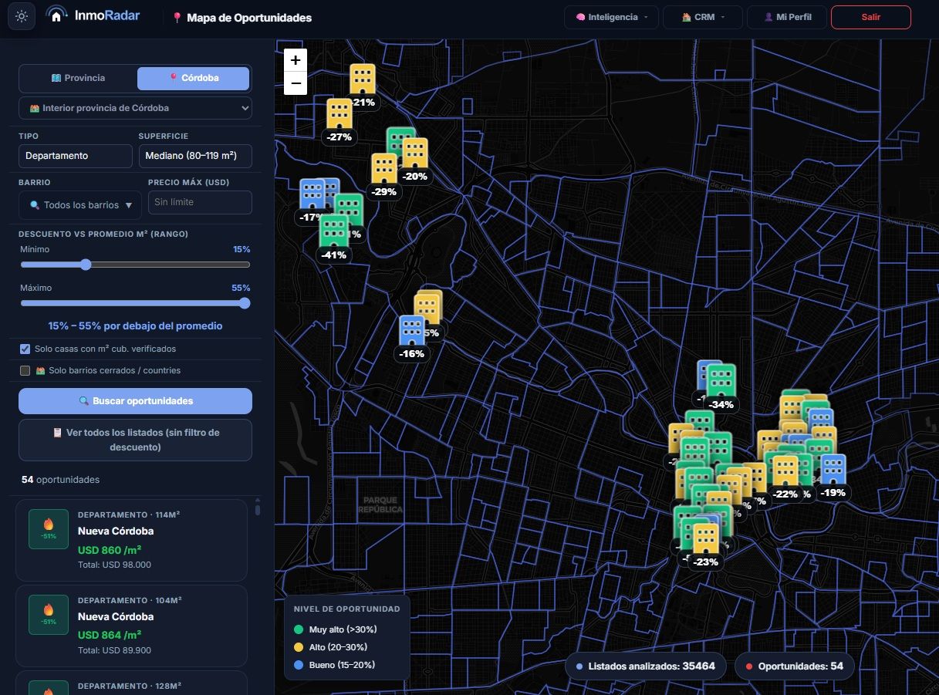The width and height of the screenshot is (939, 695).
Task: Select the yellow building marker labeled -21%
Action: (363, 79)
